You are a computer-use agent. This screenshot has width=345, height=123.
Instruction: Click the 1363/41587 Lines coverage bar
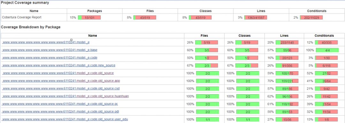coord(256,18)
